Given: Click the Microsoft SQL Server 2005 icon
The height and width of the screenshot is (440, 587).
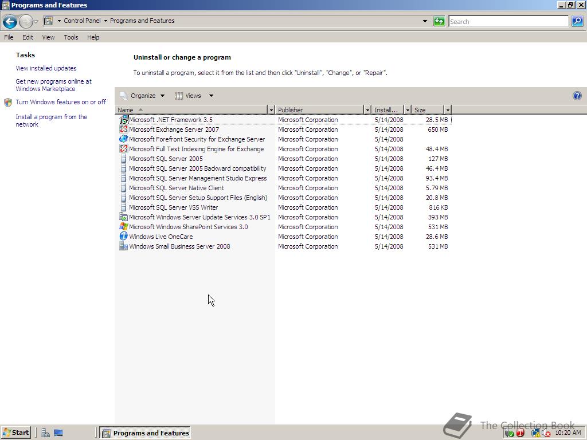Looking at the screenshot, I should [124, 159].
